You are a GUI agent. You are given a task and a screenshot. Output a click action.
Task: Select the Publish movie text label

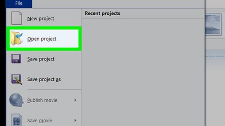tap(42, 100)
